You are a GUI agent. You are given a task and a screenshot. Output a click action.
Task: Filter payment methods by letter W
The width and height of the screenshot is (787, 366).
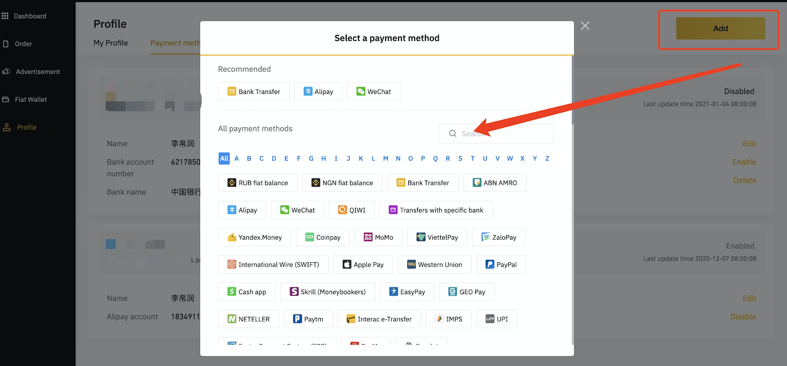point(510,158)
